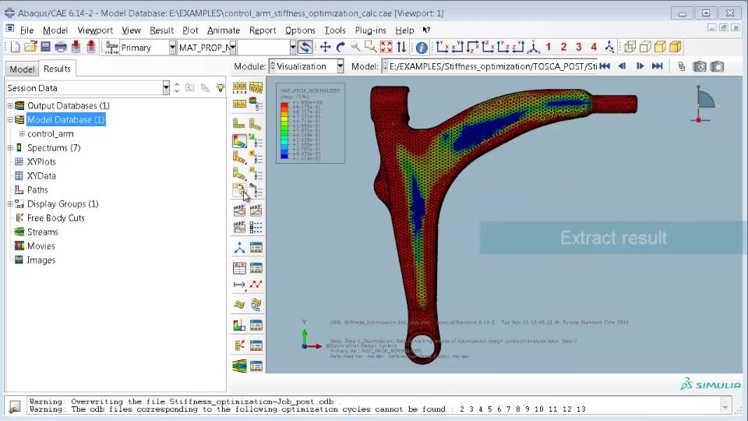Click the synchronize viewport refresh icon
The height and width of the screenshot is (421, 748).
tap(305, 47)
